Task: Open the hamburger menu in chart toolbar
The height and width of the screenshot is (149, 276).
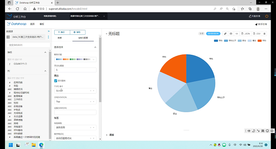Action: [x=264, y=34]
